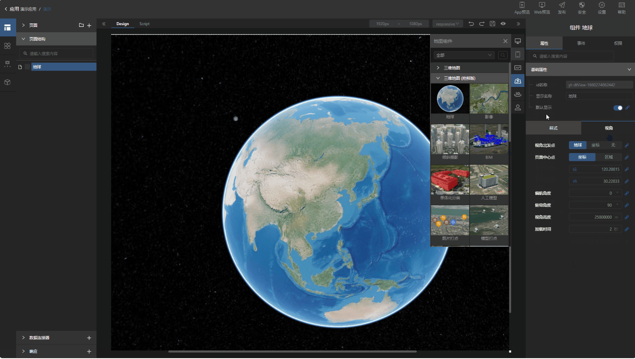
Task: Expand the 三维地图 group
Action: (x=438, y=68)
